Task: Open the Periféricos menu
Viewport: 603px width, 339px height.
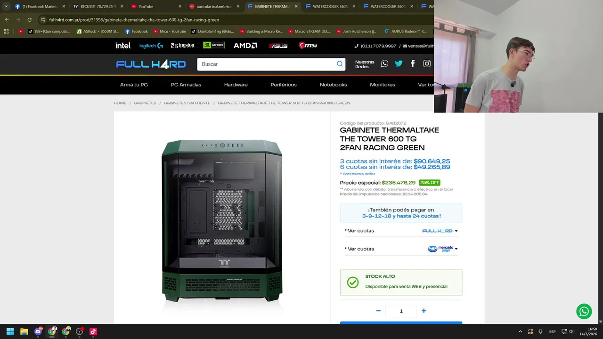Action: (284, 85)
